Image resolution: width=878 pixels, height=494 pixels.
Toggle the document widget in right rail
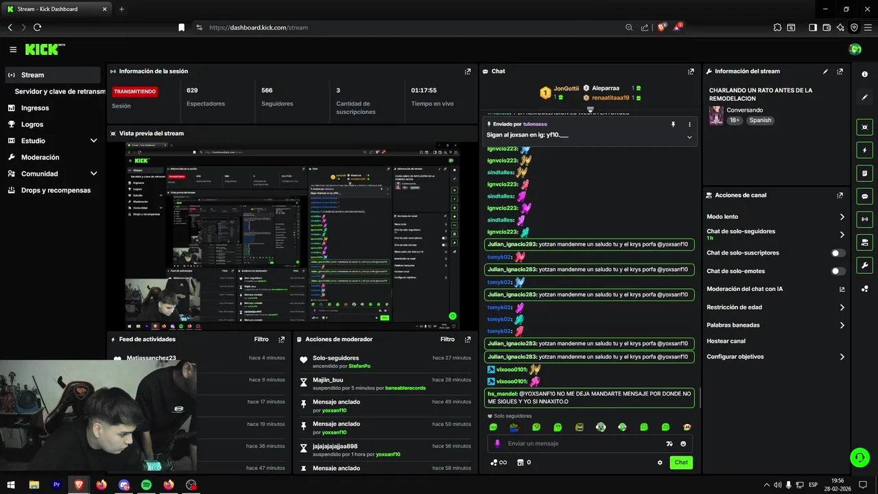864,173
